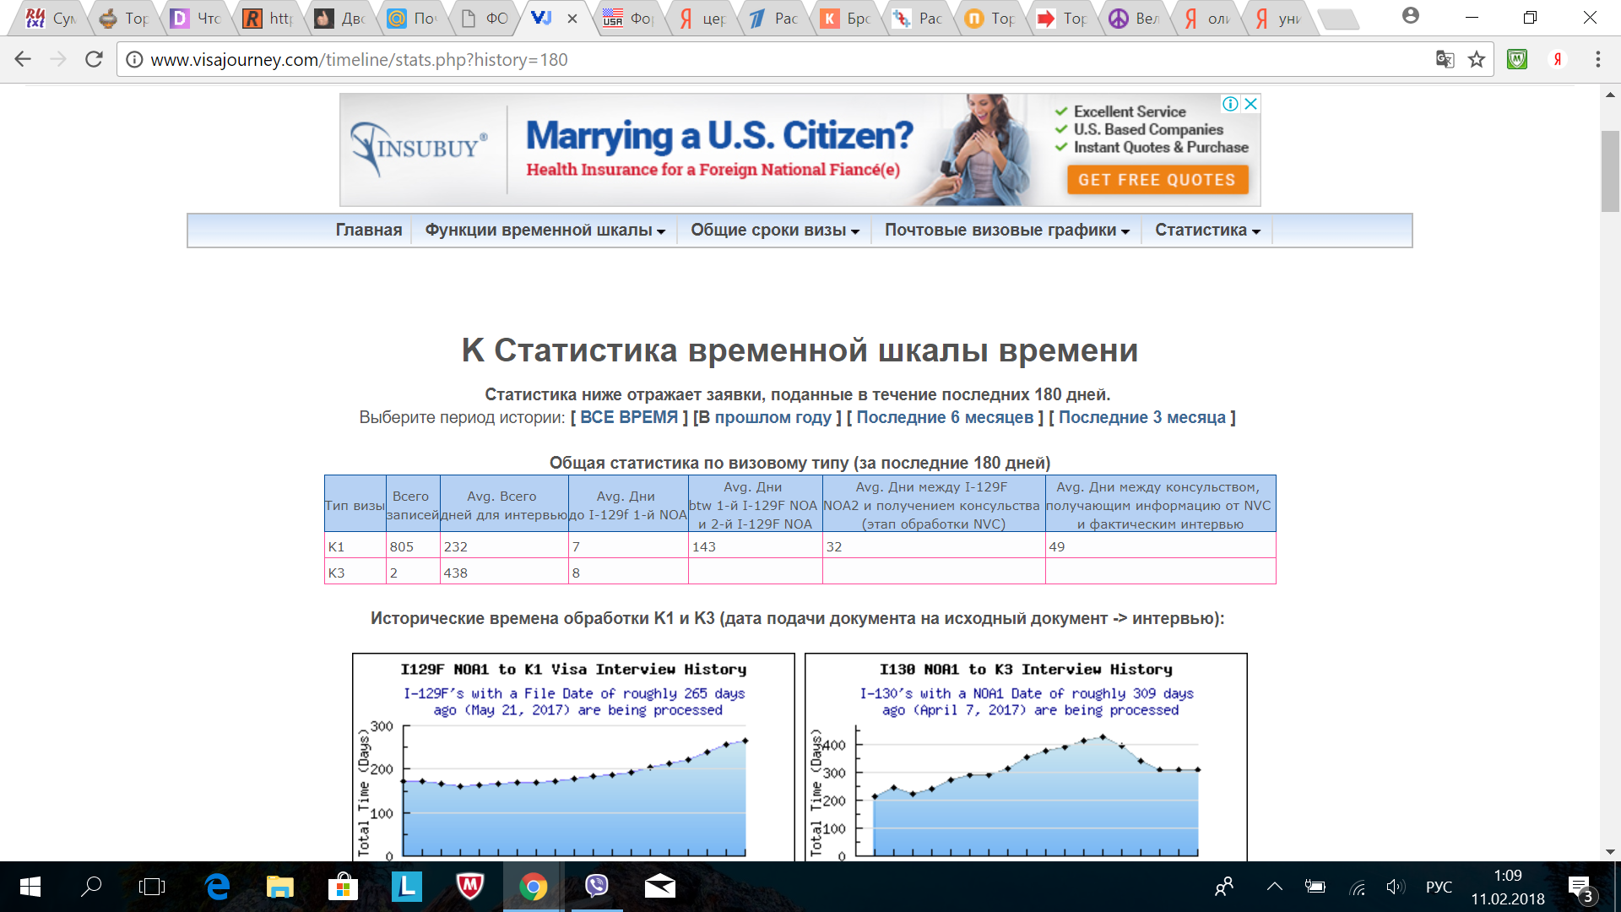Click the ad info icon
The width and height of the screenshot is (1621, 912).
coord(1230,104)
